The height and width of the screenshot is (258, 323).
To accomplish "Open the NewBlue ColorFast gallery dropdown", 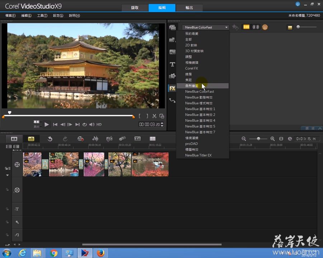I will (x=205, y=27).
